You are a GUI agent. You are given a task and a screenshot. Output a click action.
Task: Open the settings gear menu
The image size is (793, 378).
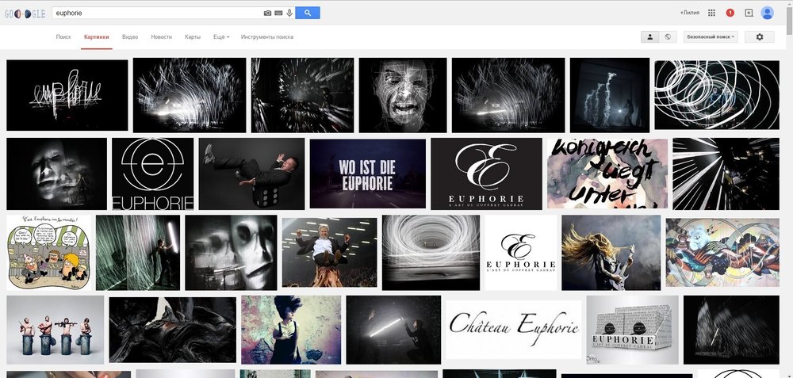point(759,36)
